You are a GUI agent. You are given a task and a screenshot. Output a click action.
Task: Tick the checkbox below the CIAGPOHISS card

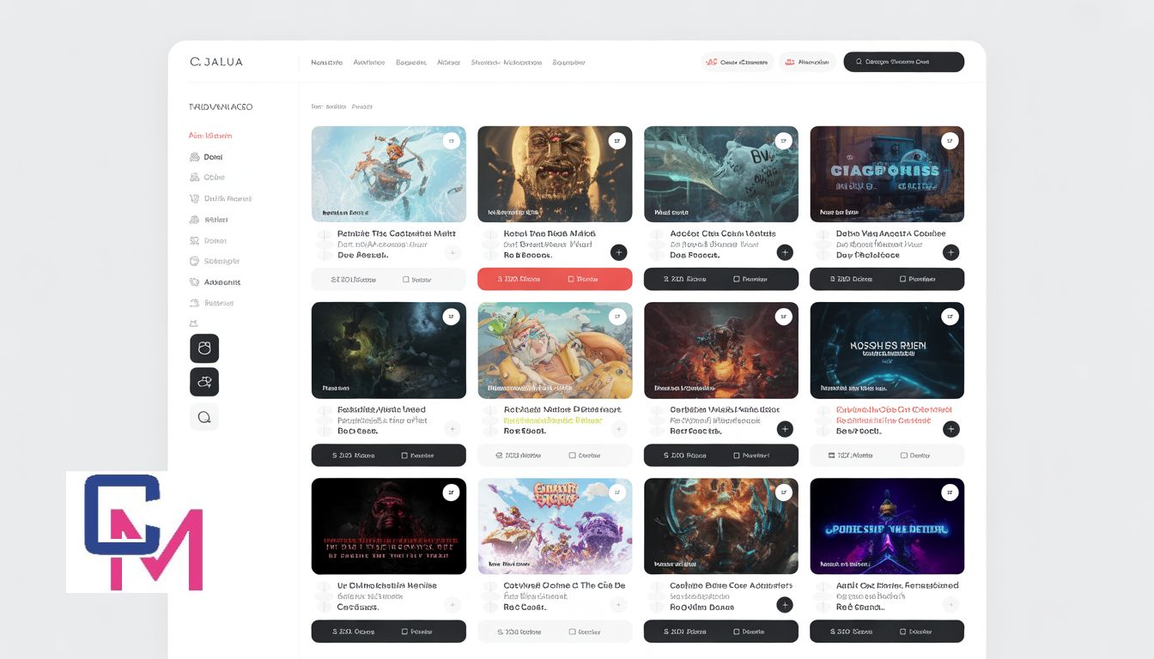coord(902,279)
